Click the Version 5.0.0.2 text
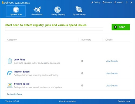 tap(12, 101)
